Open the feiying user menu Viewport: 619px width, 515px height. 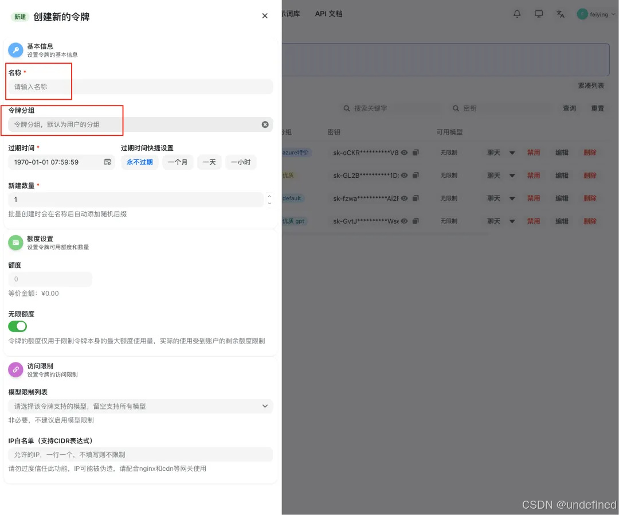pos(596,14)
